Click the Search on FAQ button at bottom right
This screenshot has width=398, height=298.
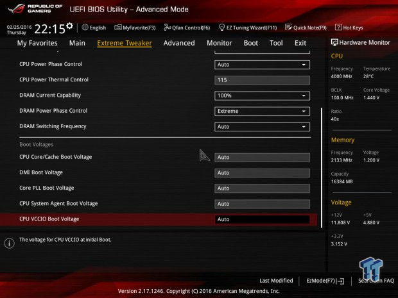click(376, 281)
